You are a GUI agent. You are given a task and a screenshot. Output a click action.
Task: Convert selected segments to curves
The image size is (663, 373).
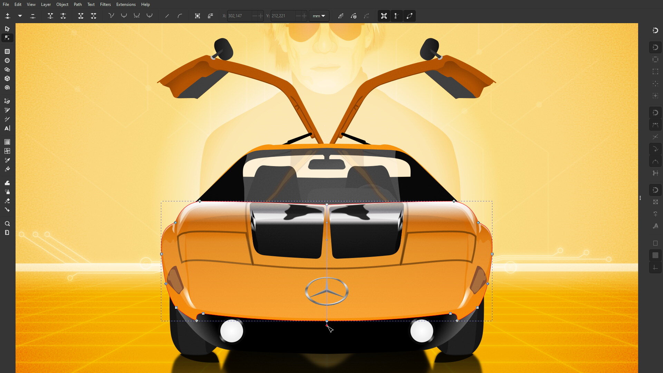[x=180, y=16]
